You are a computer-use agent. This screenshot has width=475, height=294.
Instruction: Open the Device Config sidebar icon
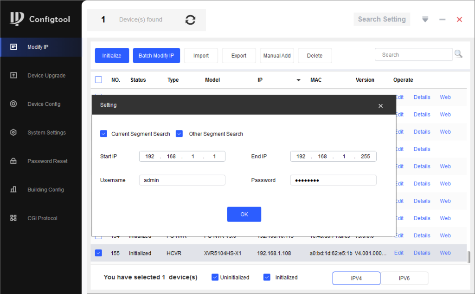(x=13, y=104)
